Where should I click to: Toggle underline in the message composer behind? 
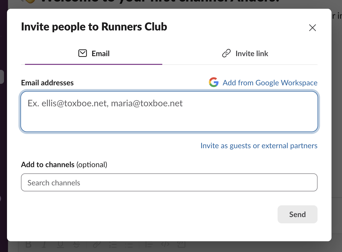pos(60,245)
